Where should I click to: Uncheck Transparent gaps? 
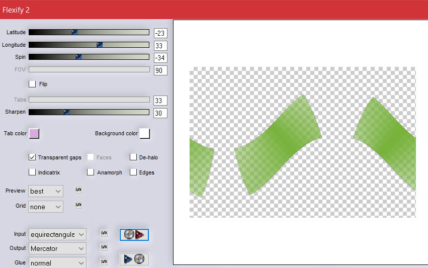pos(32,157)
